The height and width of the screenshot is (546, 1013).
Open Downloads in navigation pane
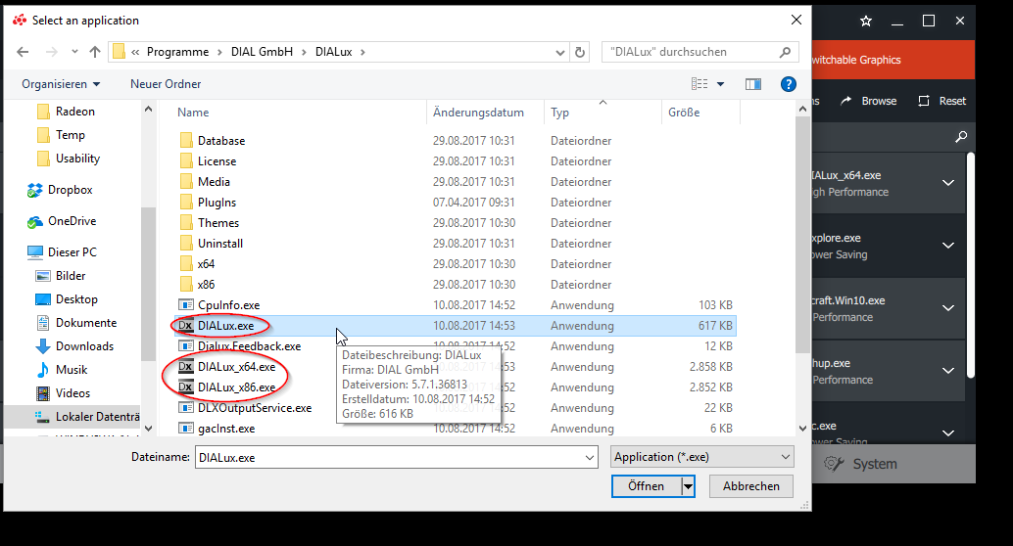tap(74, 346)
